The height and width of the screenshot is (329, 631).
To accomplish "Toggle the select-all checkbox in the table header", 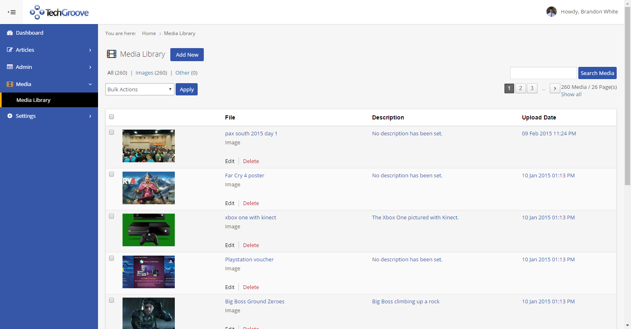I will pyautogui.click(x=111, y=117).
